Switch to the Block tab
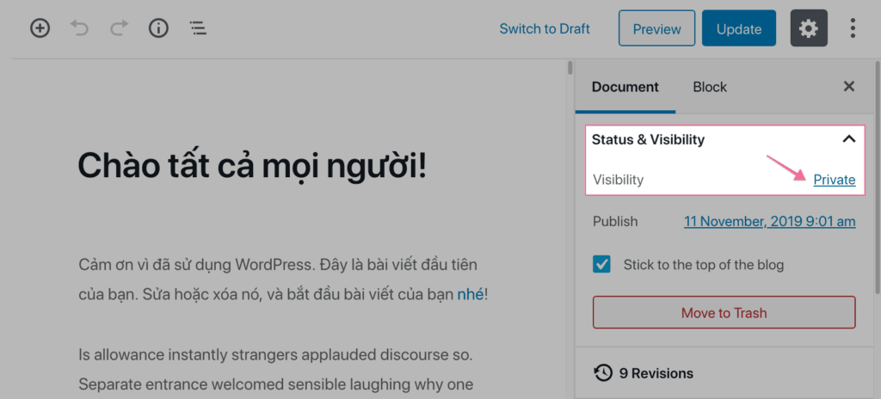Screen dimensions: 881x399 click(710, 87)
